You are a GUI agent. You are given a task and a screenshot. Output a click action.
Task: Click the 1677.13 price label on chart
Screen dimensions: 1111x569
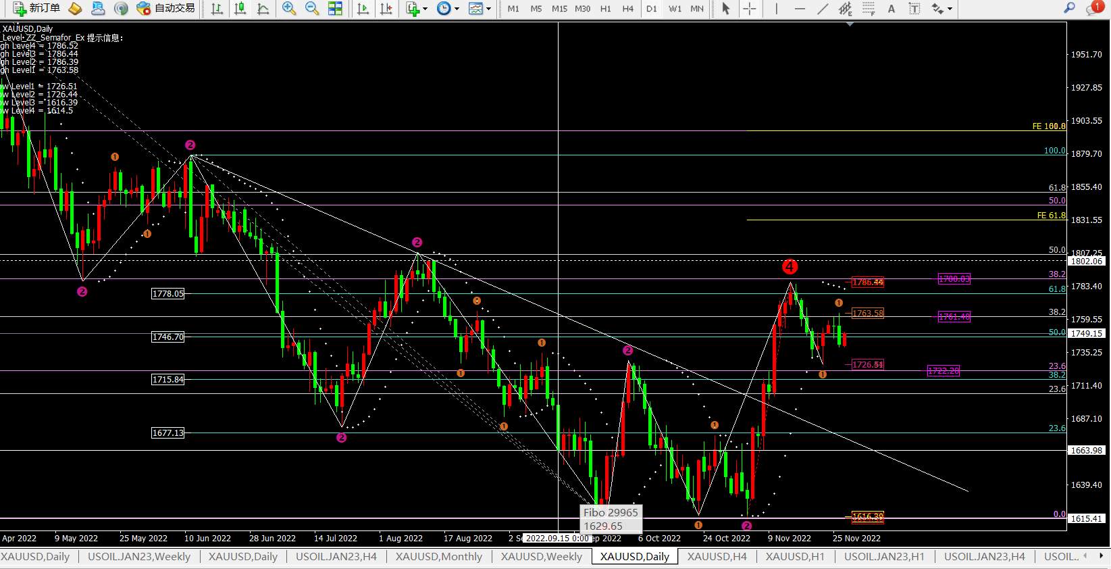point(168,432)
